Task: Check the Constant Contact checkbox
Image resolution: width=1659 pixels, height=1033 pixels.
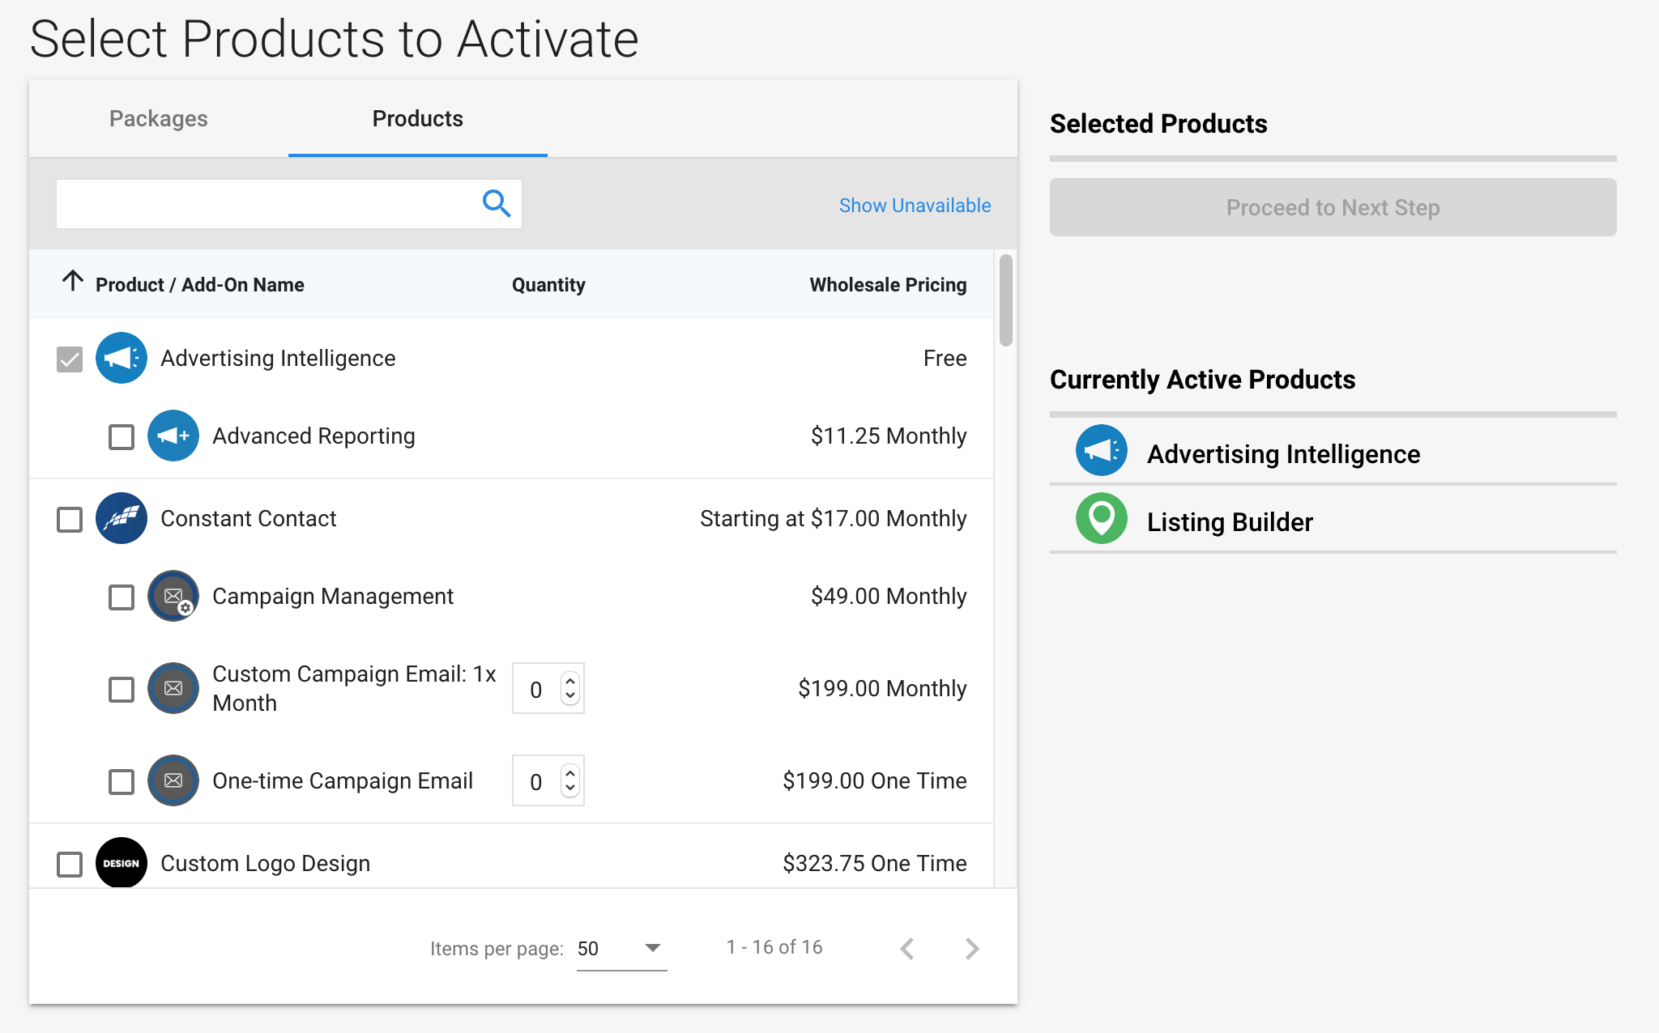Action: (70, 519)
